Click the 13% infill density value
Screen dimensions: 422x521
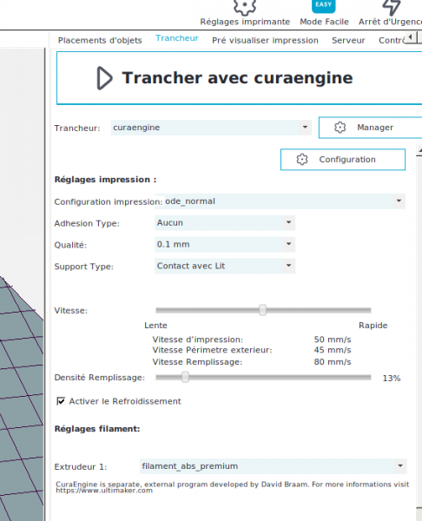(392, 378)
